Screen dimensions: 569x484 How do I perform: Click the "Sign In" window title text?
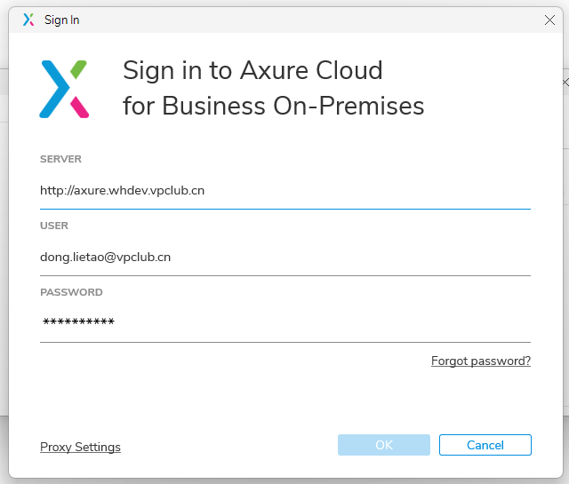62,20
